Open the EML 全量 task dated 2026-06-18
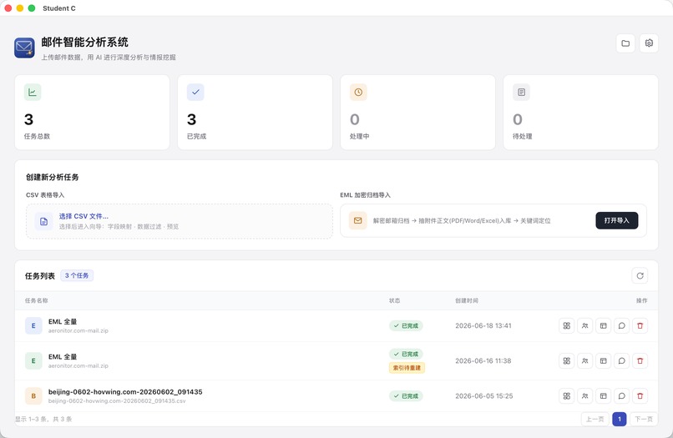The height and width of the screenshot is (438, 673). (x=63, y=321)
